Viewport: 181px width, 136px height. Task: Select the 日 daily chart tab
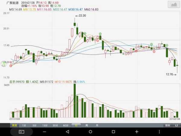76,125
